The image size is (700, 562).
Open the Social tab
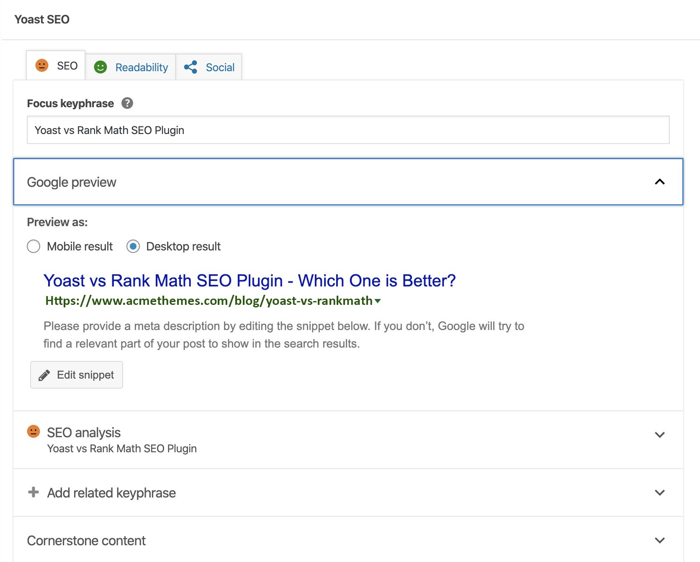pyautogui.click(x=209, y=67)
